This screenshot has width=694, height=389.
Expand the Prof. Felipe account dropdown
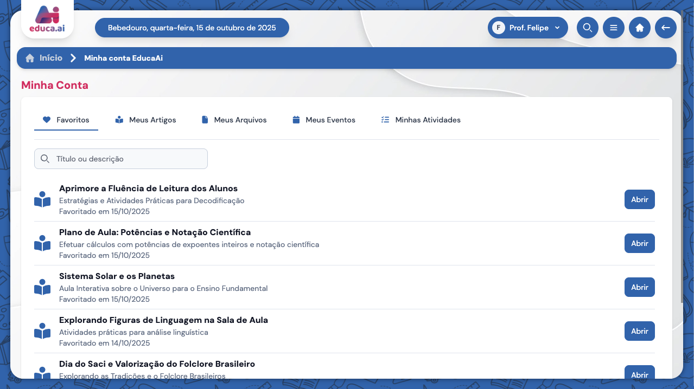click(x=527, y=28)
